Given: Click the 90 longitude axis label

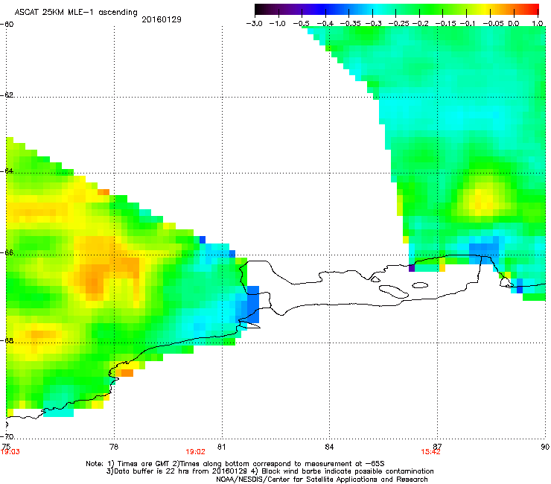Looking at the screenshot, I should [545, 447].
